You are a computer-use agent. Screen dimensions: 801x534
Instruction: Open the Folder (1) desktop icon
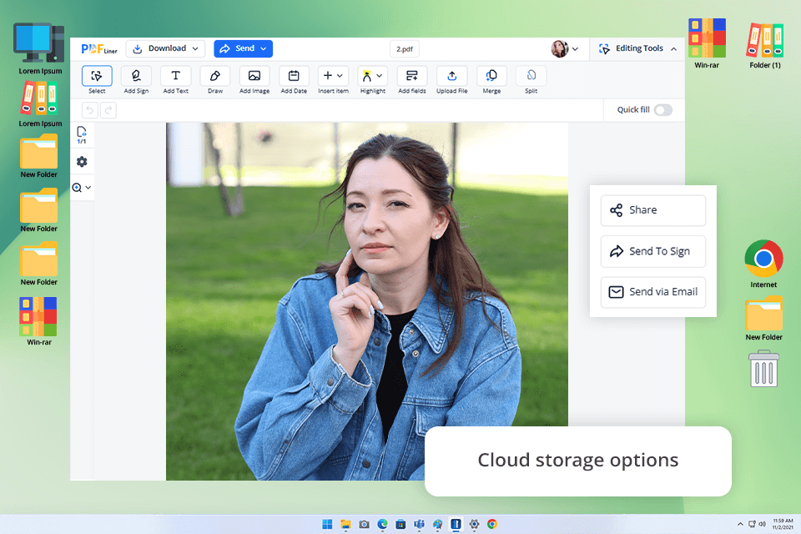coord(765,46)
